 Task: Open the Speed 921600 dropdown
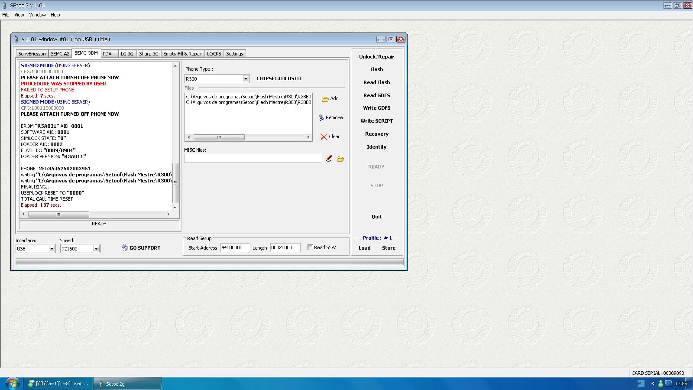pyautogui.click(x=96, y=248)
